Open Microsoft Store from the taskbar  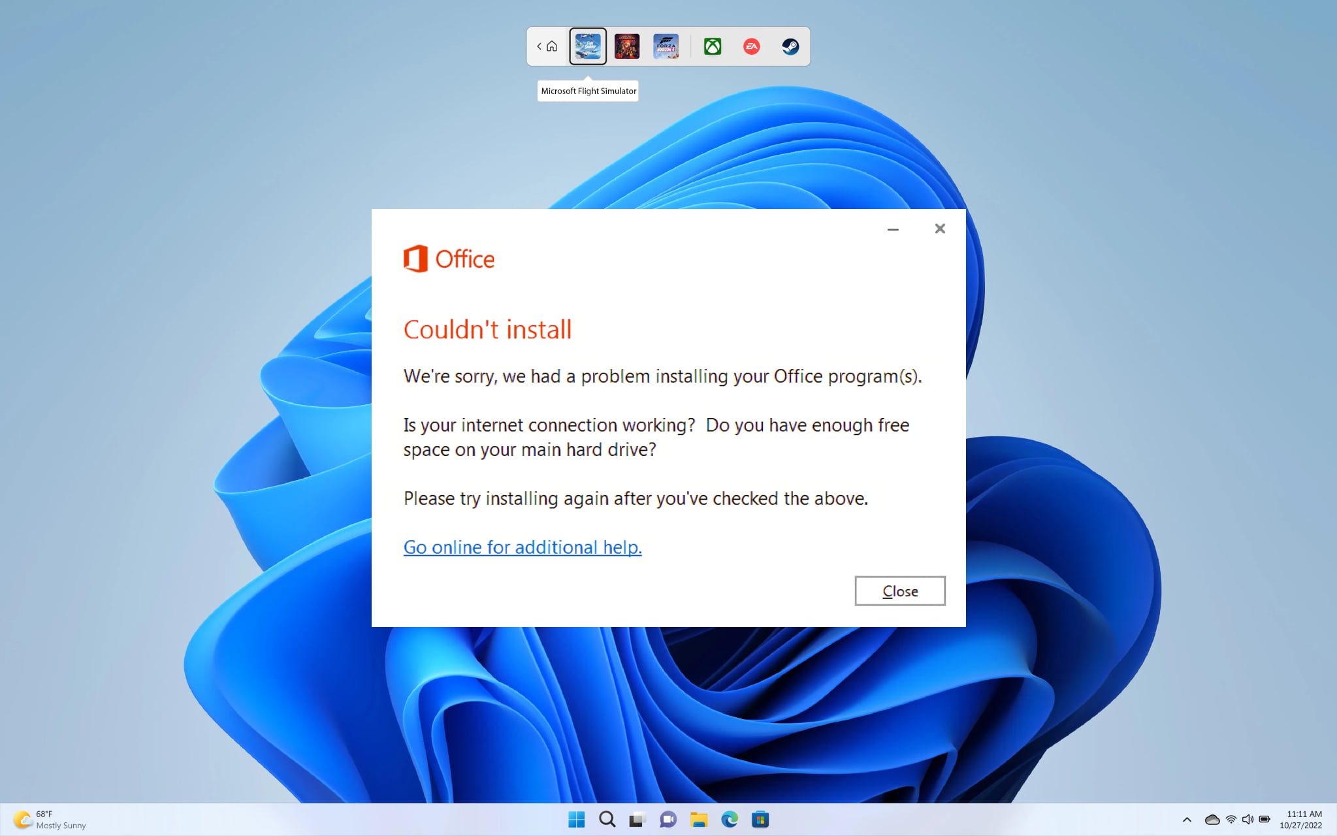(x=760, y=819)
